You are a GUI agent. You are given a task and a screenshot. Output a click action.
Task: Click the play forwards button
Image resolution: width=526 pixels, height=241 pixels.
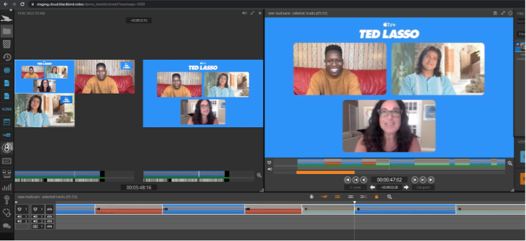click(415, 180)
